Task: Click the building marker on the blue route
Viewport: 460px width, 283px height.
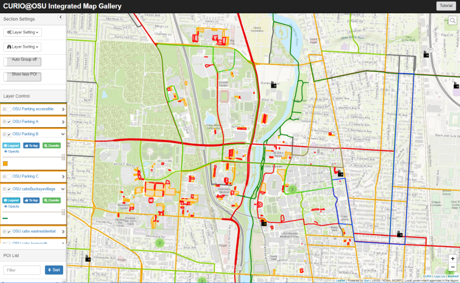Action: tap(400, 234)
